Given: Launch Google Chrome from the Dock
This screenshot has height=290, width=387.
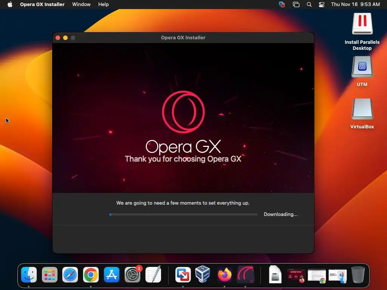Looking at the screenshot, I should click(x=91, y=275).
